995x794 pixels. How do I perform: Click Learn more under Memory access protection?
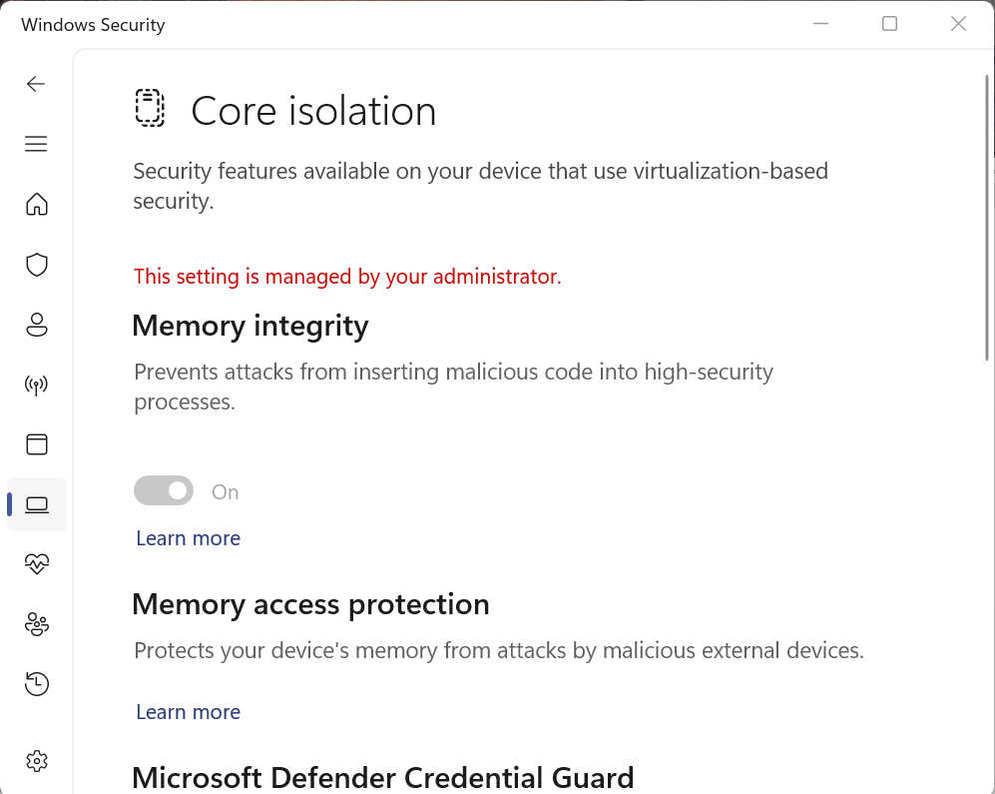click(x=188, y=712)
